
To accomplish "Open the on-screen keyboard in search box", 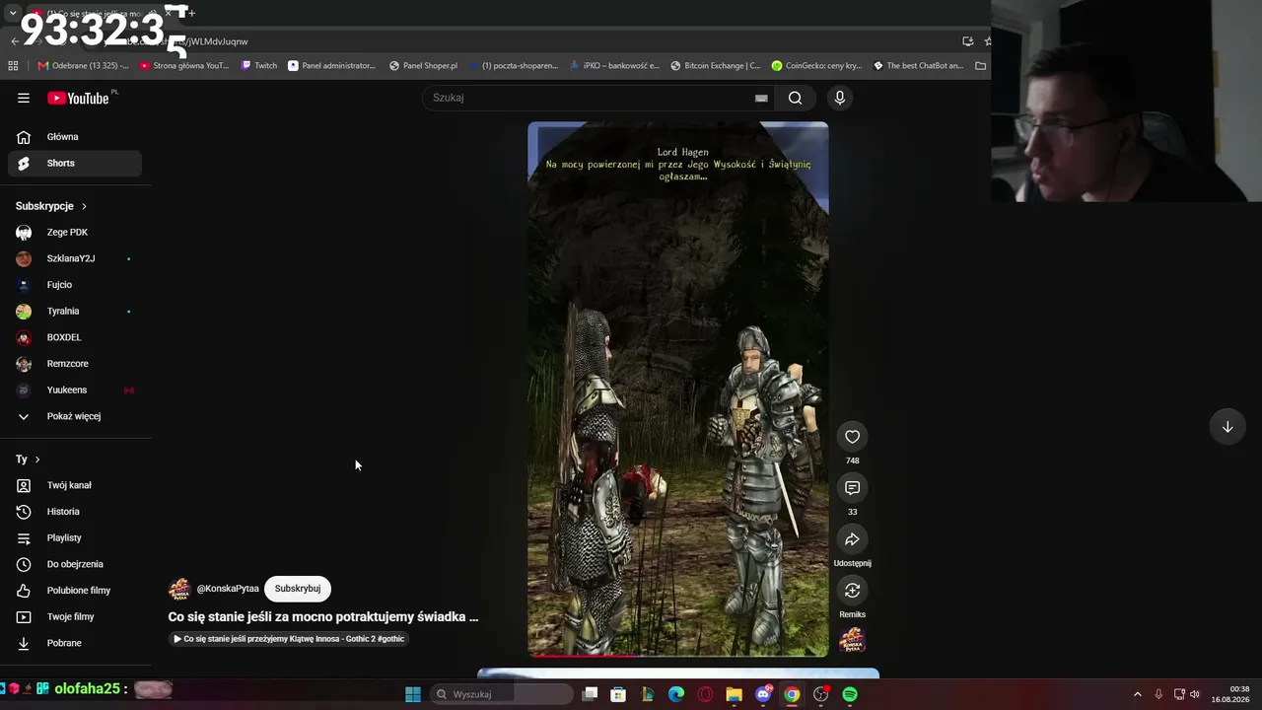I will tap(761, 98).
